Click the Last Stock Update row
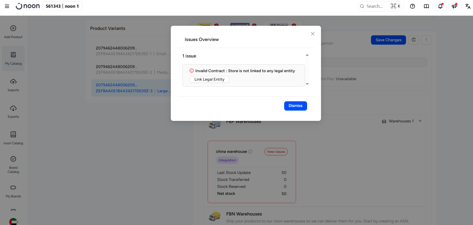Screen dimensions: 473x225 pyautogui.click(x=252, y=173)
